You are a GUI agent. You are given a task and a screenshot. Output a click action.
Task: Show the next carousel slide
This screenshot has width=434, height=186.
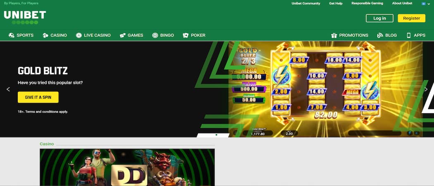click(426, 89)
